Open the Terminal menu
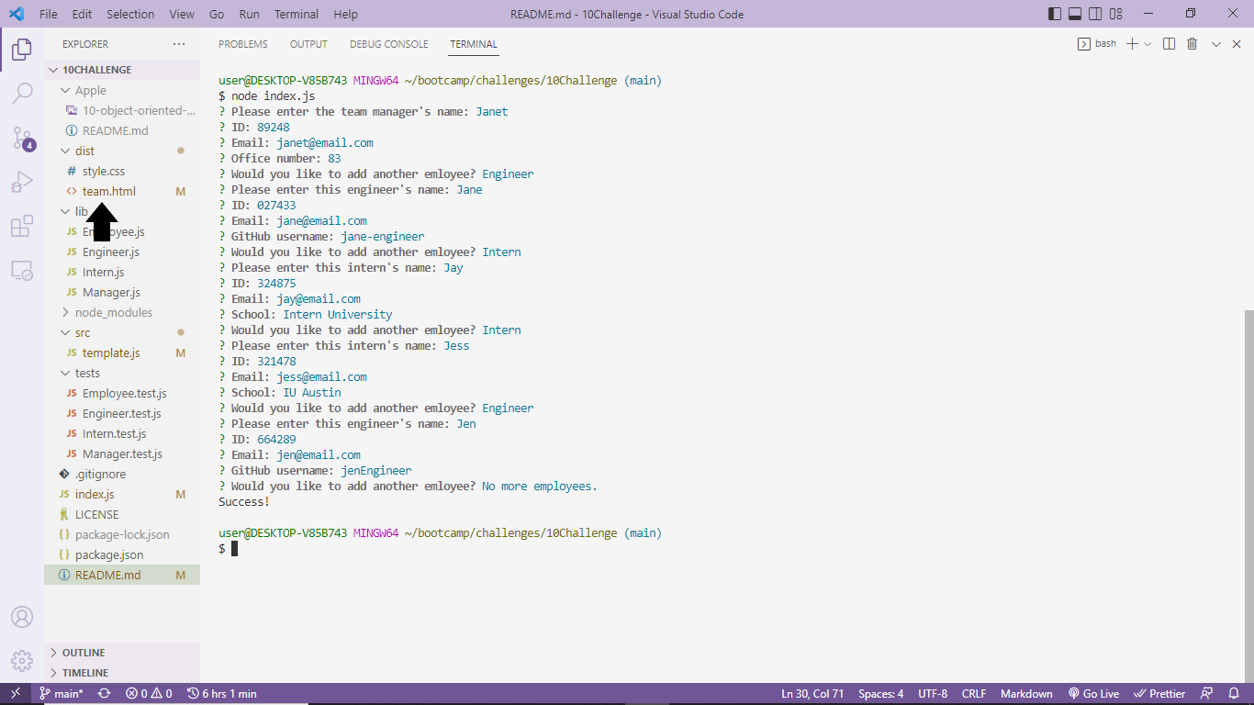Screen dimensions: 1254x705 point(296,14)
